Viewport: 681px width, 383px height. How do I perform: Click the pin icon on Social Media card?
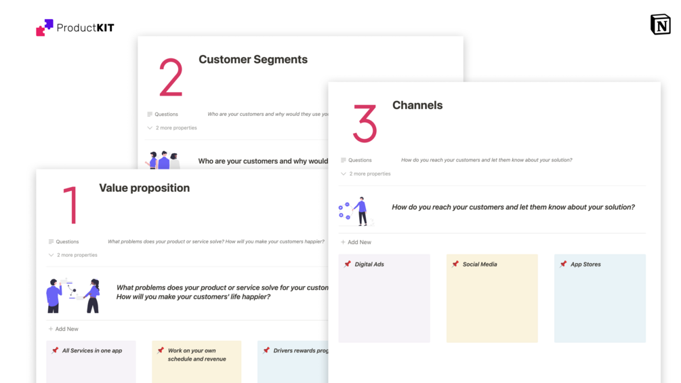pyautogui.click(x=455, y=264)
